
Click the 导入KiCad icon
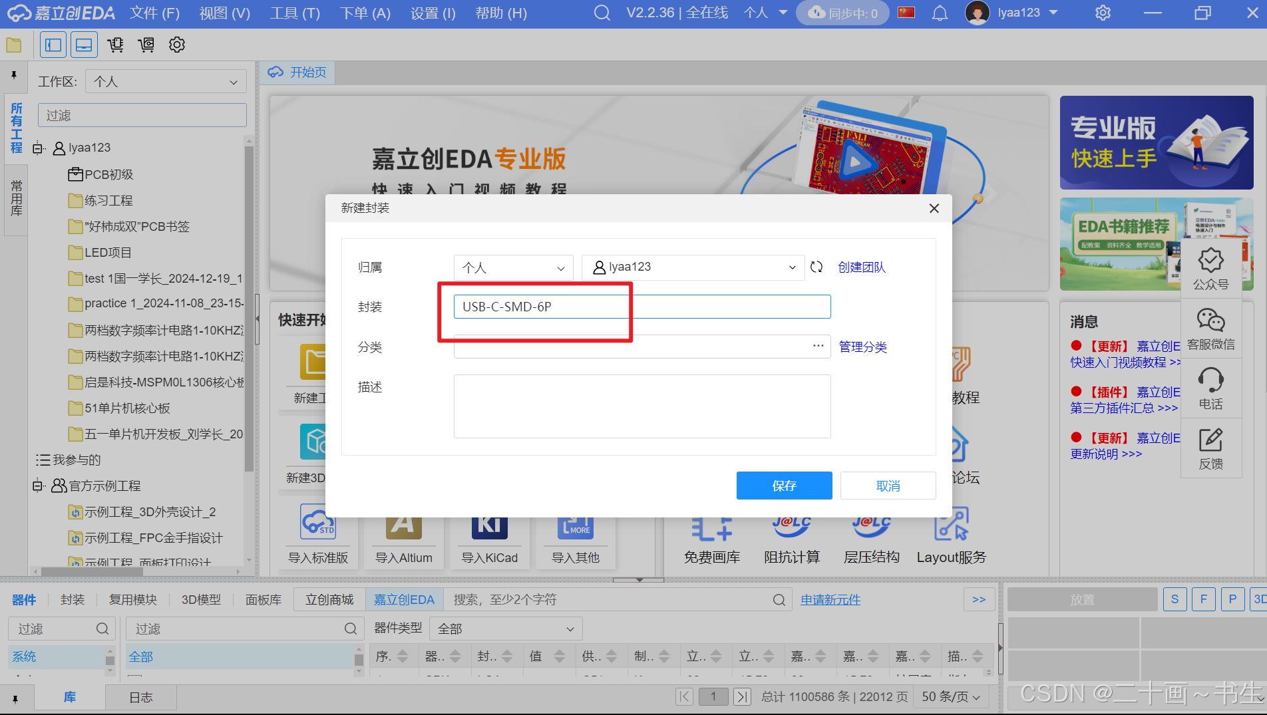click(490, 527)
